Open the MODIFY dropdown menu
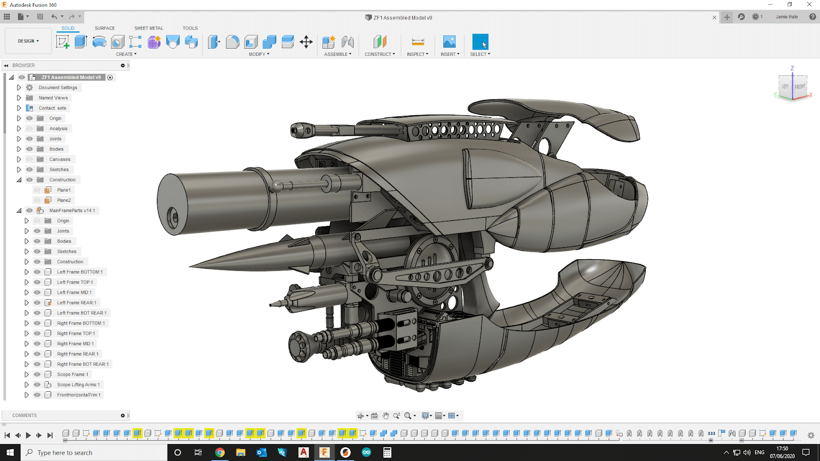Screen dimensions: 820x461 (259, 54)
